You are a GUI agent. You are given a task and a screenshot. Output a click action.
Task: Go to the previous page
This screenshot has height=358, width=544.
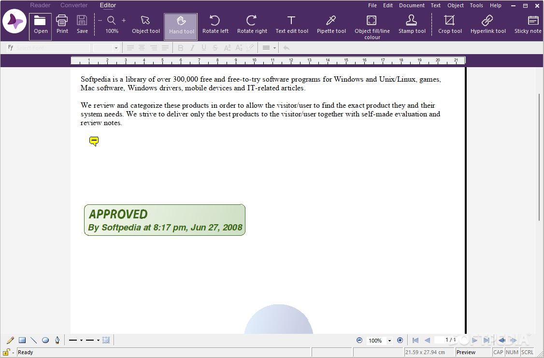click(x=428, y=340)
